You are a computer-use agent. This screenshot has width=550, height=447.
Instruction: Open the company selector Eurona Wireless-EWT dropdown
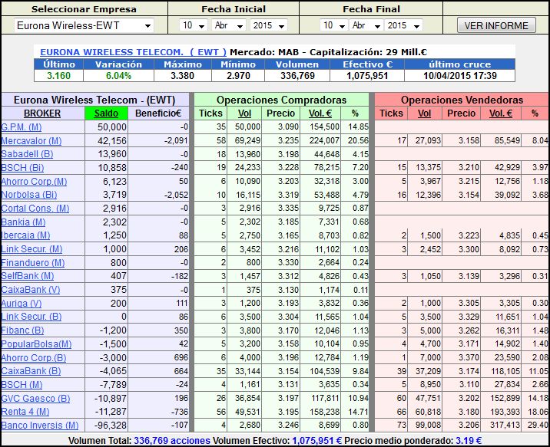click(x=84, y=25)
